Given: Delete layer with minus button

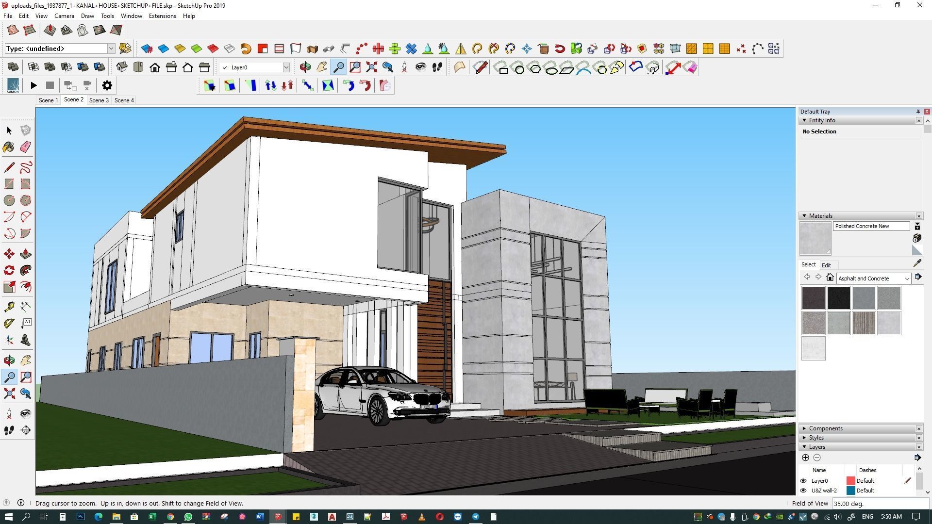Looking at the screenshot, I should [817, 458].
